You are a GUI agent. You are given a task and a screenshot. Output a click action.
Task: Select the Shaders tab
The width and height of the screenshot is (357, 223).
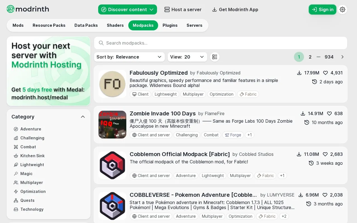point(115,25)
